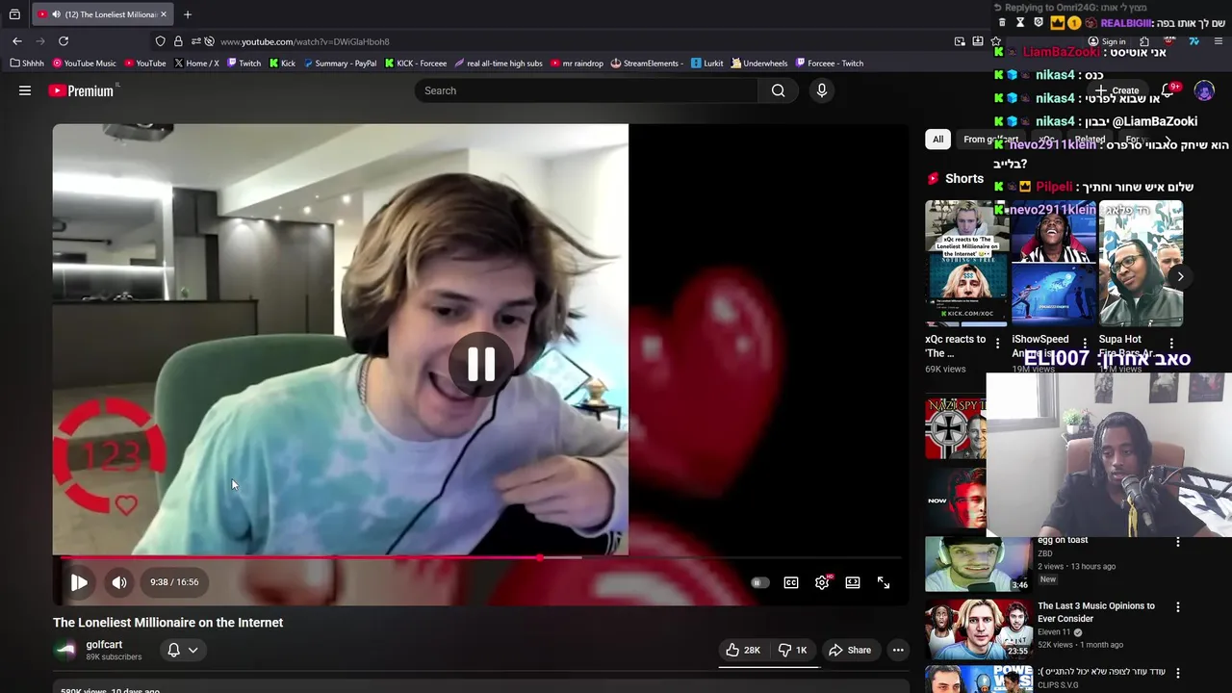1232x693 pixels.
Task: Open egg on toast video thumbnail
Action: click(978, 564)
